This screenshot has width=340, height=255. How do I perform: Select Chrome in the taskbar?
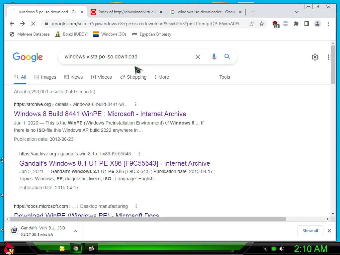[76, 248]
